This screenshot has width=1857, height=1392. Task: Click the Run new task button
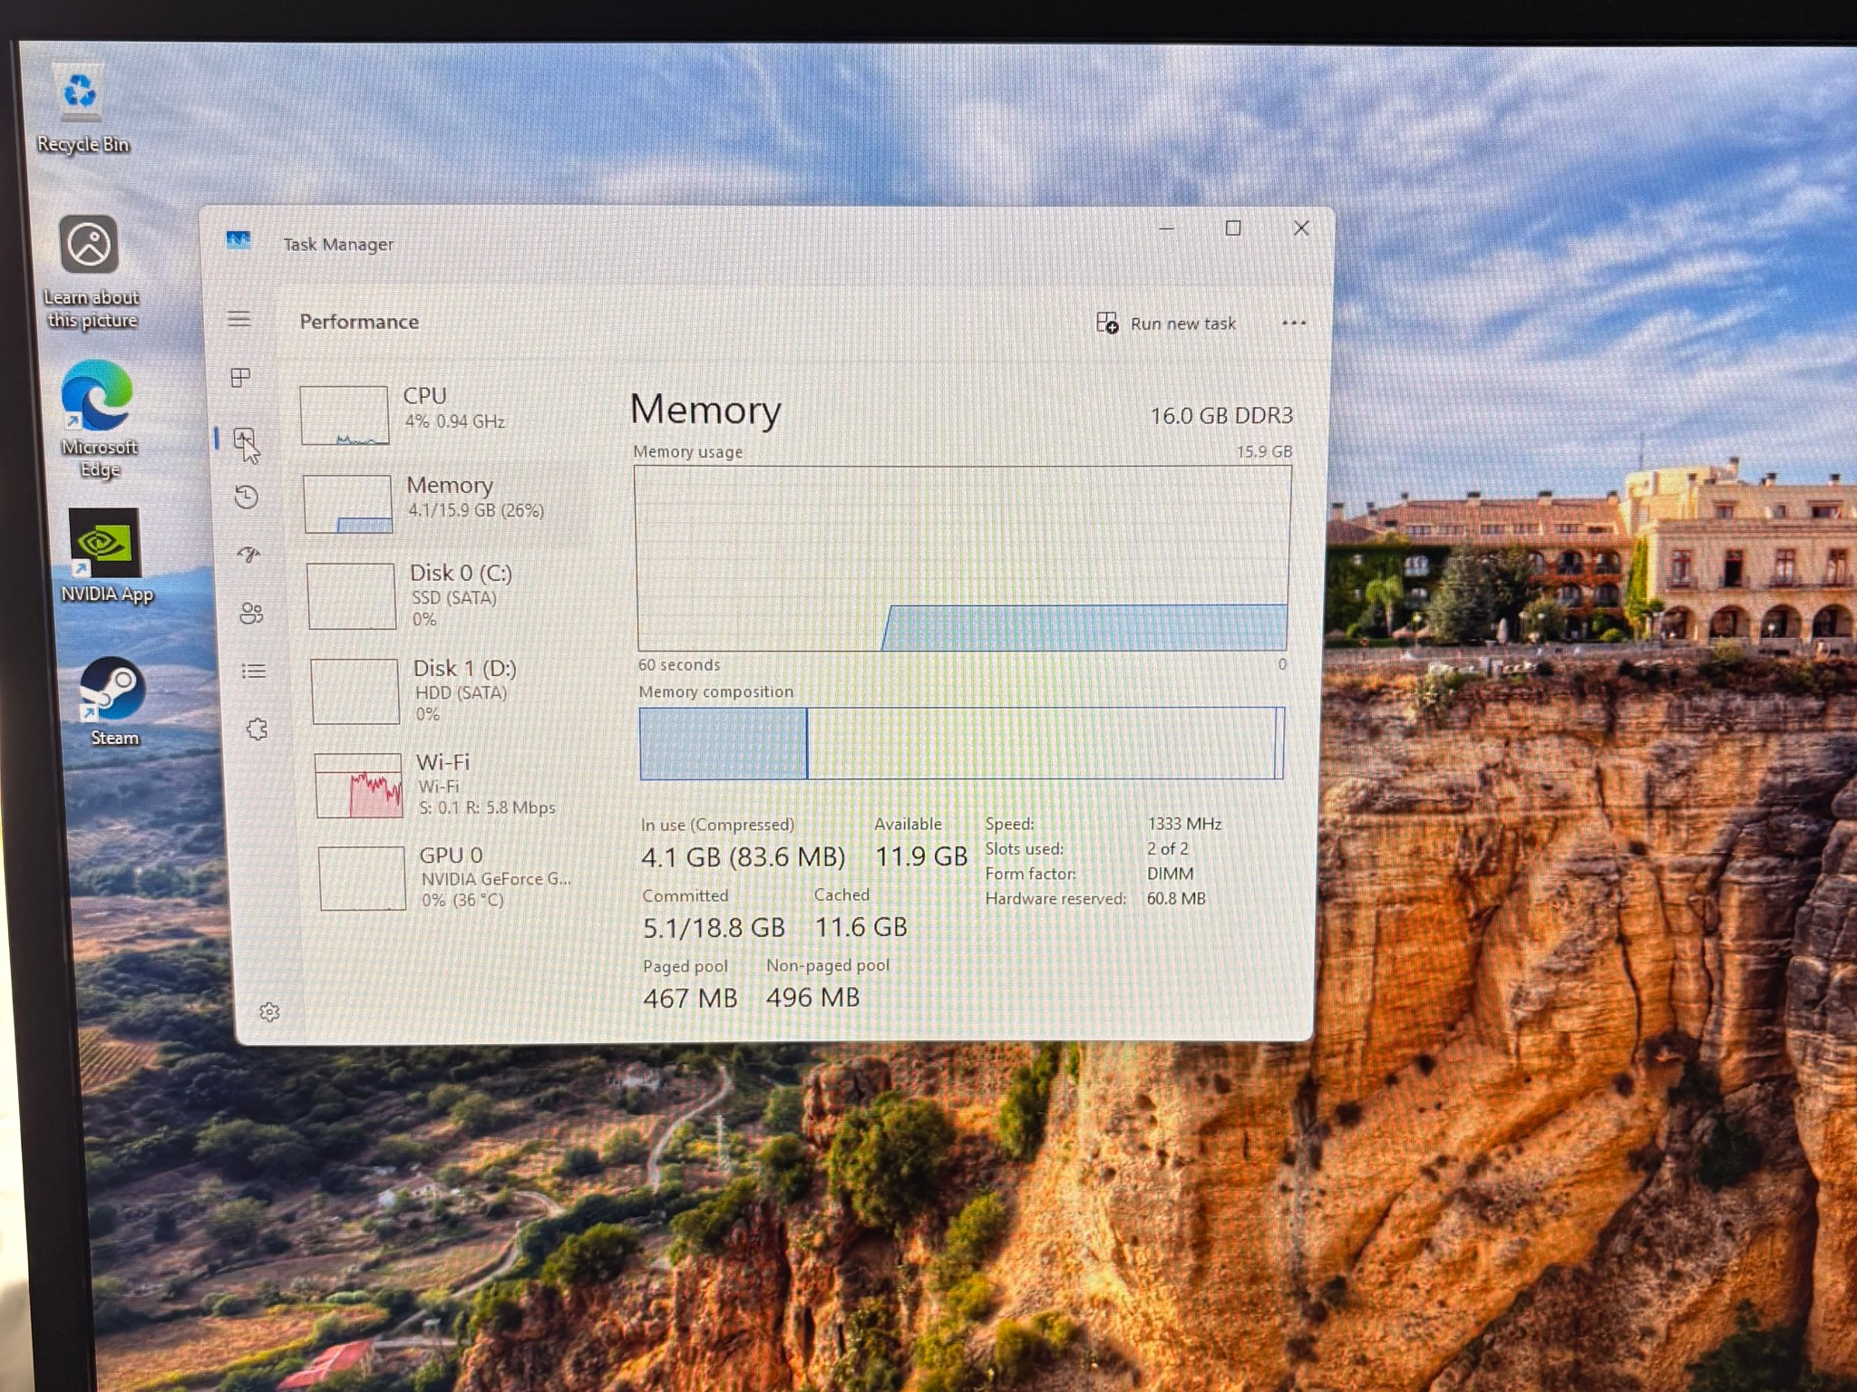click(1166, 324)
